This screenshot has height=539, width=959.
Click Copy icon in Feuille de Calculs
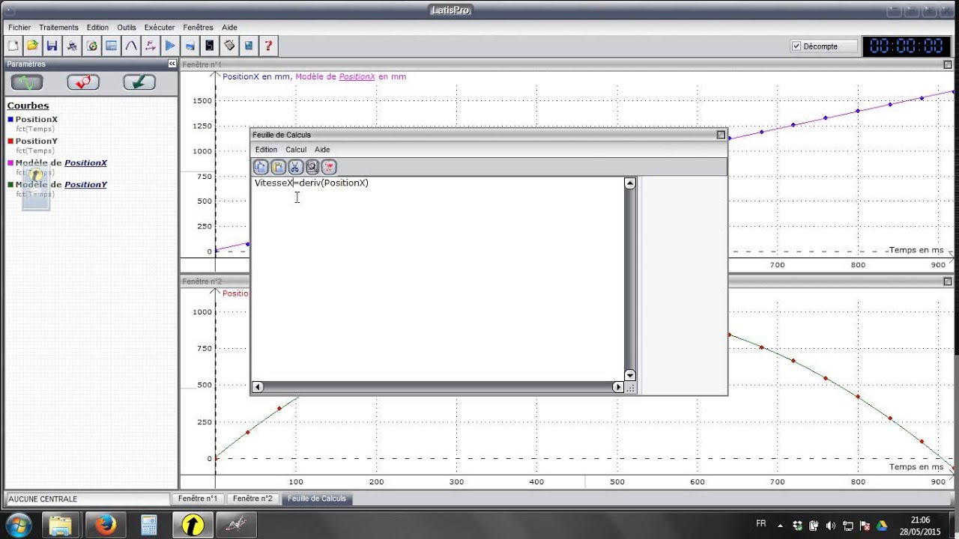[x=261, y=167]
